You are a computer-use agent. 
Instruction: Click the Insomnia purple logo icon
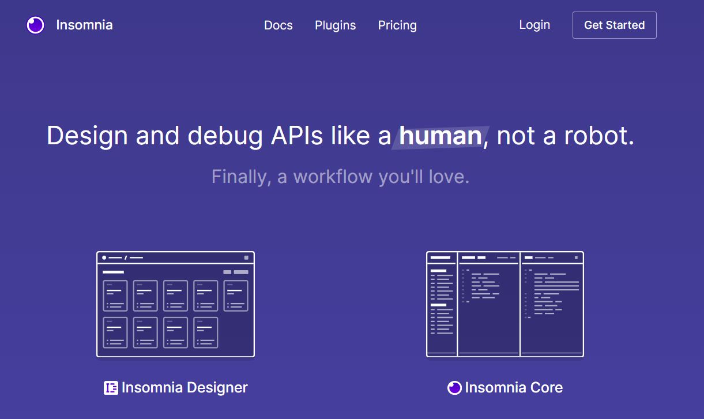36,25
